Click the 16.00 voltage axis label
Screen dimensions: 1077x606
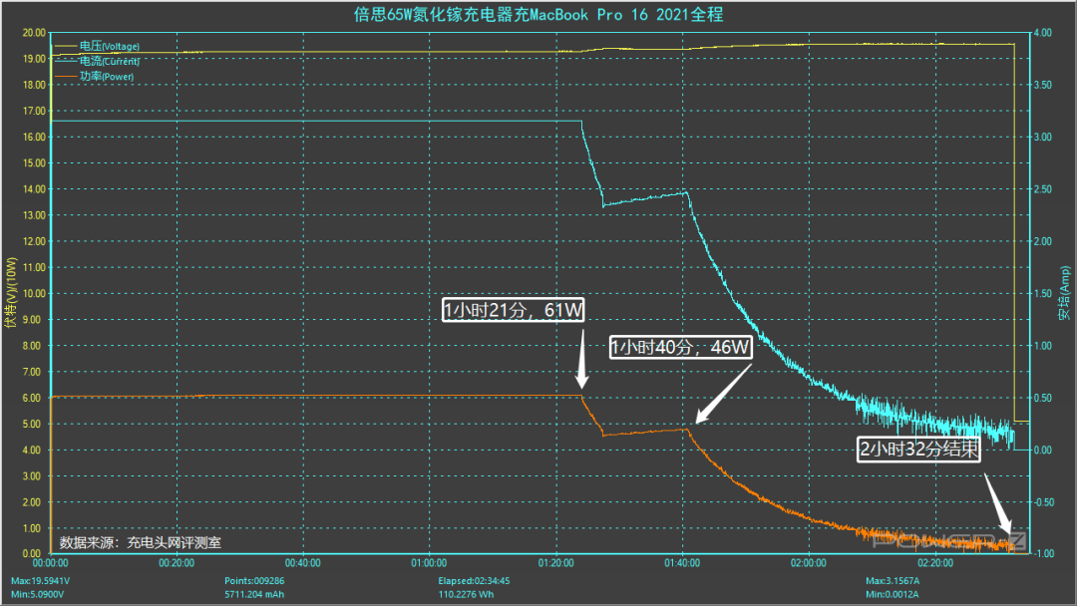pos(34,137)
